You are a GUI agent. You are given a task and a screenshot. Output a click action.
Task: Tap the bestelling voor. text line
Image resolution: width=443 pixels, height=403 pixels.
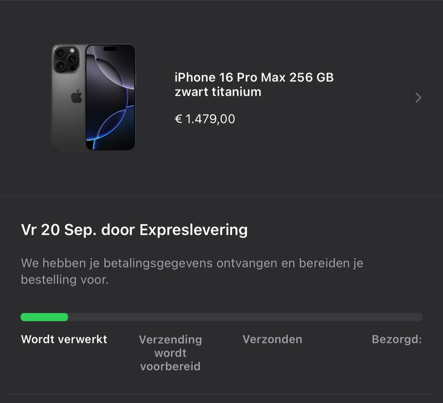tap(65, 280)
